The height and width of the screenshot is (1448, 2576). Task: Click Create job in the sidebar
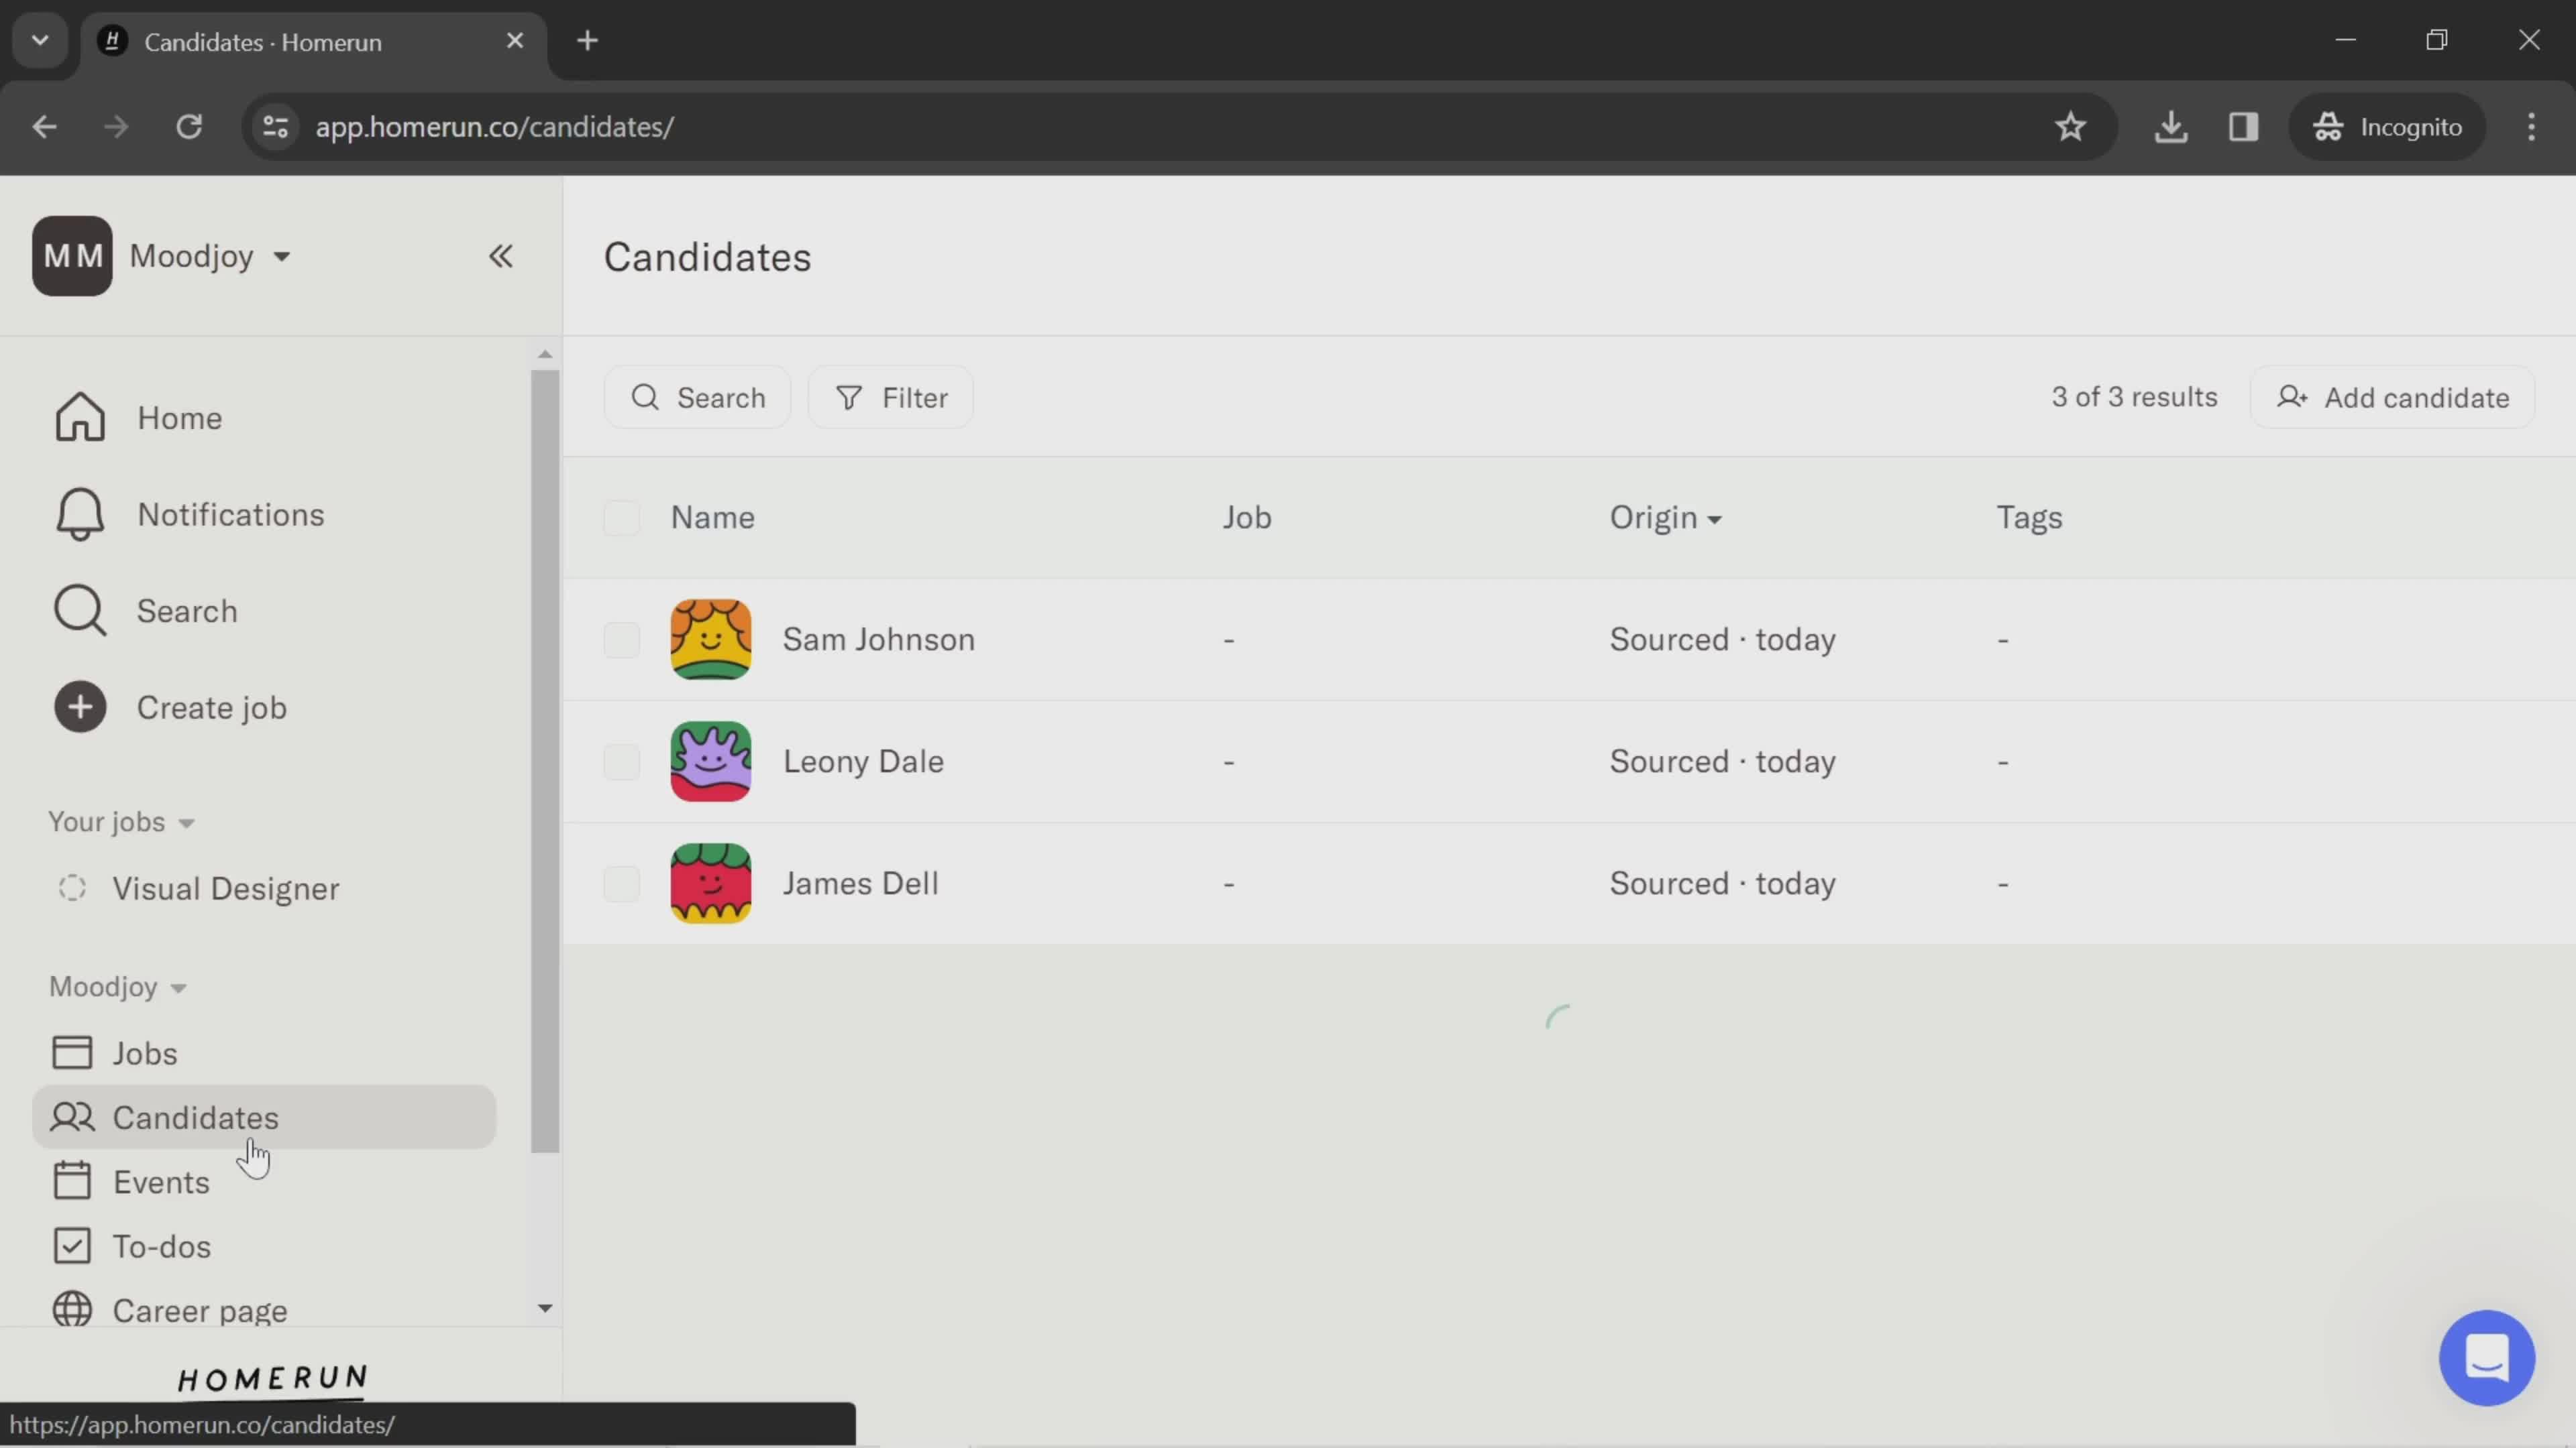(x=264, y=707)
